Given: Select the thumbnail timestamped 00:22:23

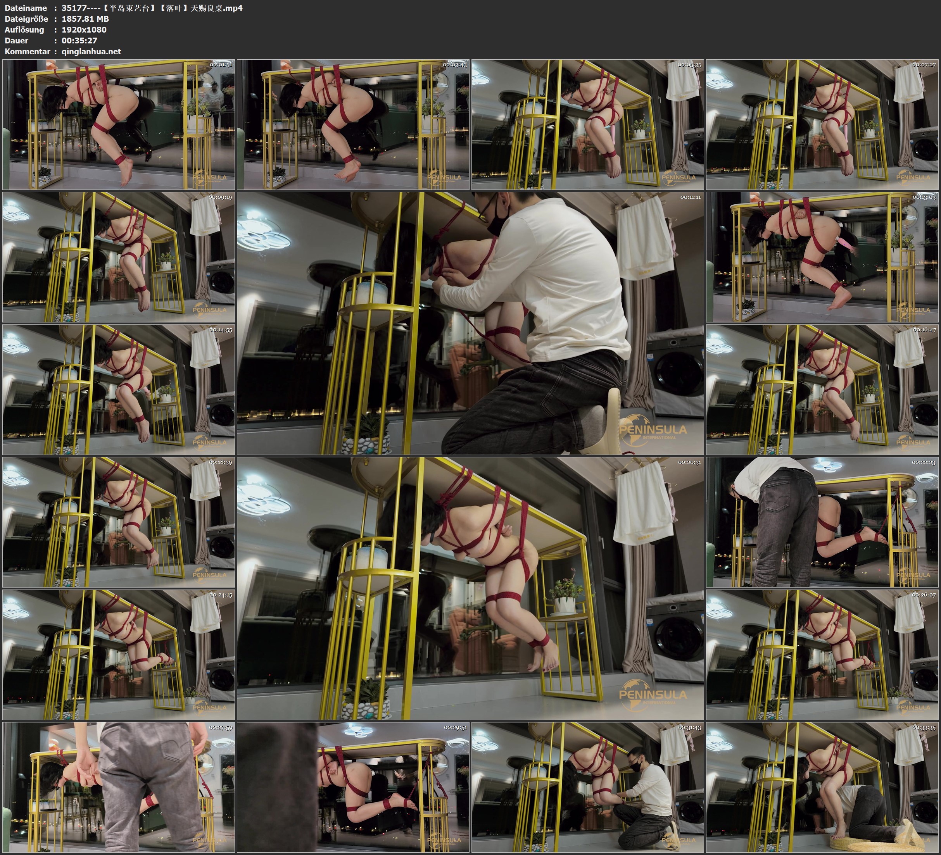Looking at the screenshot, I should pos(822,522).
